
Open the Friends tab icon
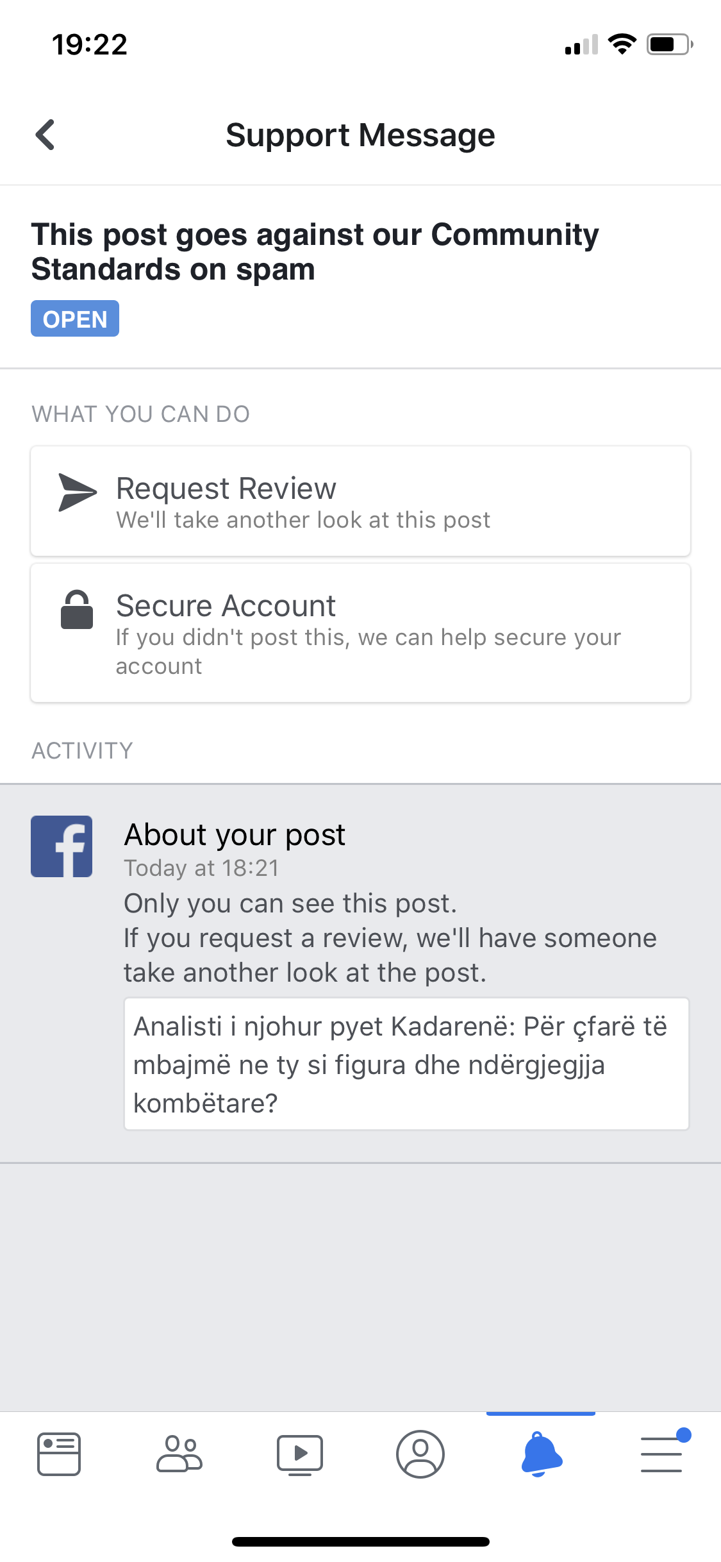pos(179,1454)
